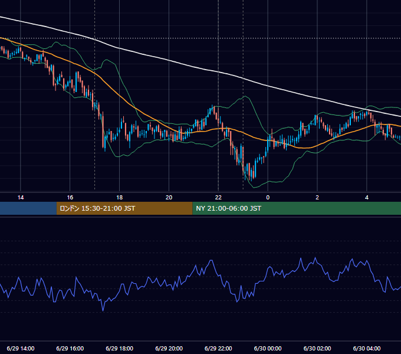The height and width of the screenshot is (354, 401).
Task: Click the 20 hour label on the price chart axis
Action: point(169,198)
